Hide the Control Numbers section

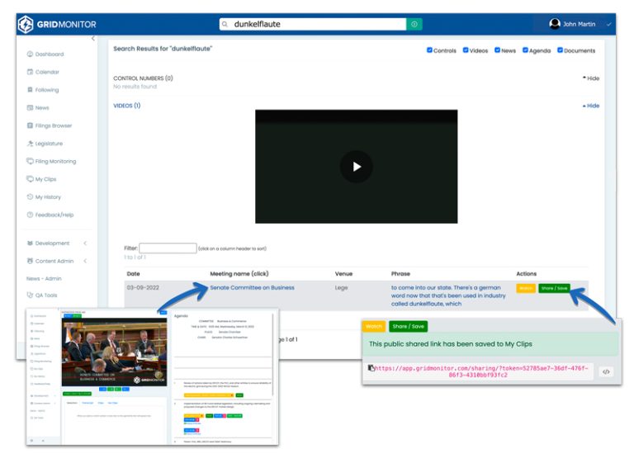click(x=591, y=78)
